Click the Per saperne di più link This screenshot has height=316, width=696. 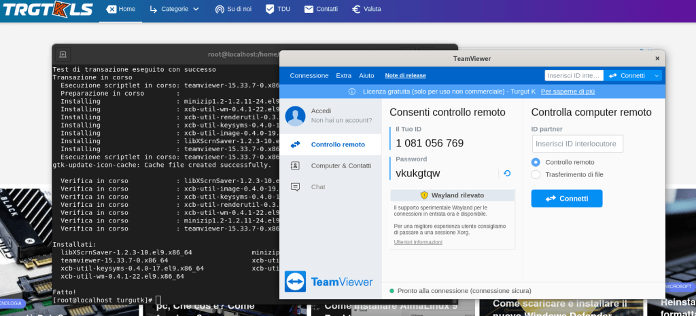[570, 92]
